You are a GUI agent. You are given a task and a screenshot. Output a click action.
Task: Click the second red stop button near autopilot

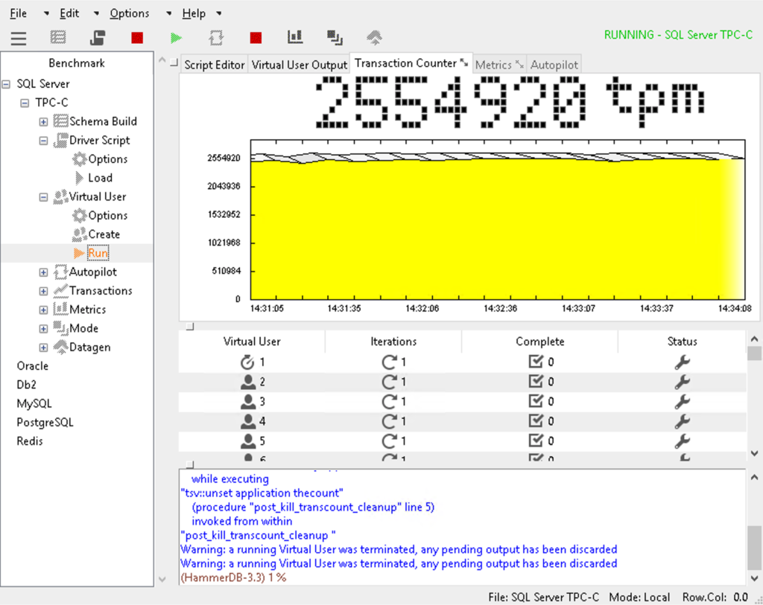pos(256,37)
